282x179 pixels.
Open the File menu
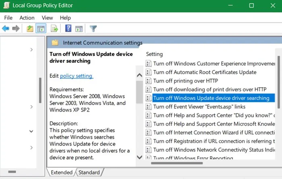pos(9,18)
